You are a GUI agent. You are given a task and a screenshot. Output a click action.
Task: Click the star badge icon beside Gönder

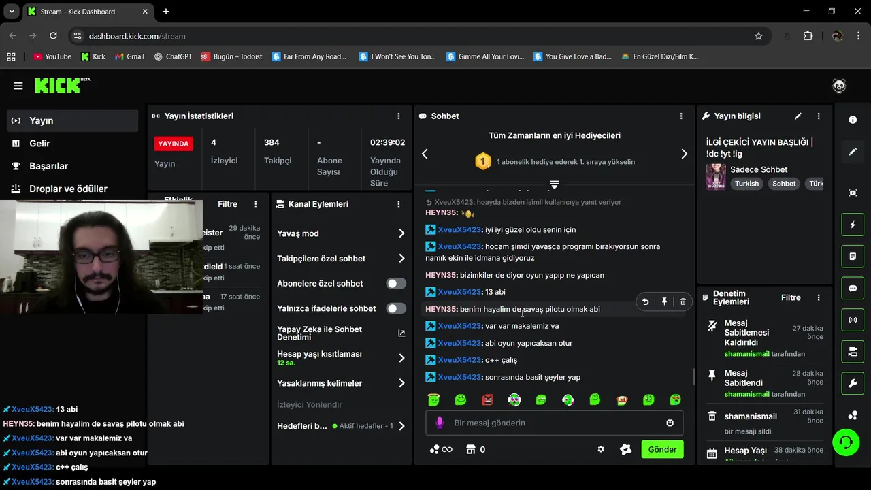tap(626, 449)
